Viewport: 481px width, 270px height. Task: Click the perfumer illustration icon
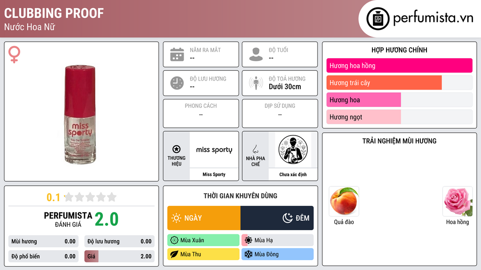tap(293, 150)
